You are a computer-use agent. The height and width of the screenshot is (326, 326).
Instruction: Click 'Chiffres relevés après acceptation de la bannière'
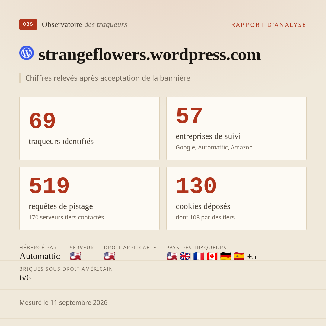108,78
